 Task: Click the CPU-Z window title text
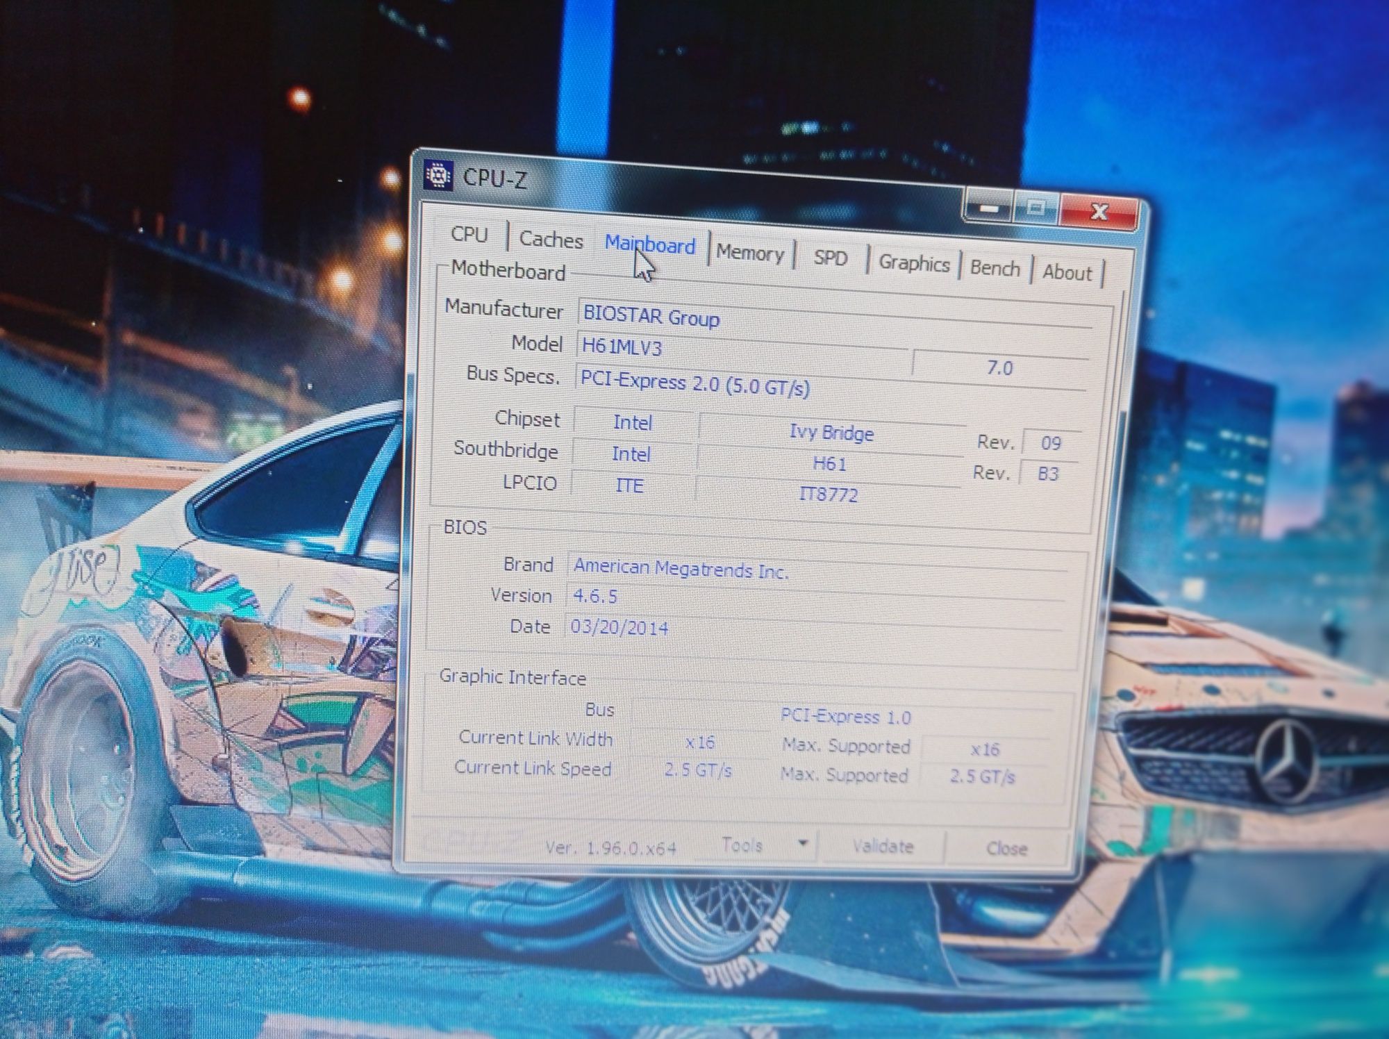(x=494, y=178)
